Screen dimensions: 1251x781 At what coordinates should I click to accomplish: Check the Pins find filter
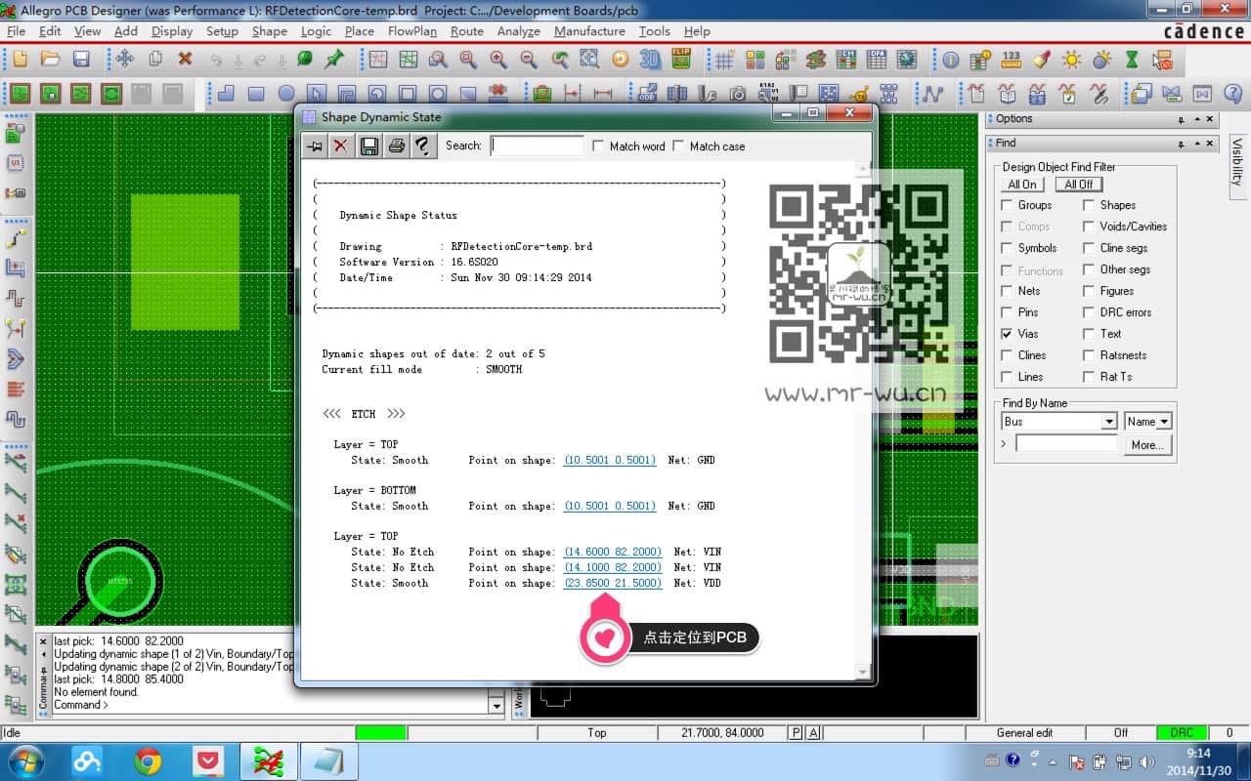pos(1008,312)
